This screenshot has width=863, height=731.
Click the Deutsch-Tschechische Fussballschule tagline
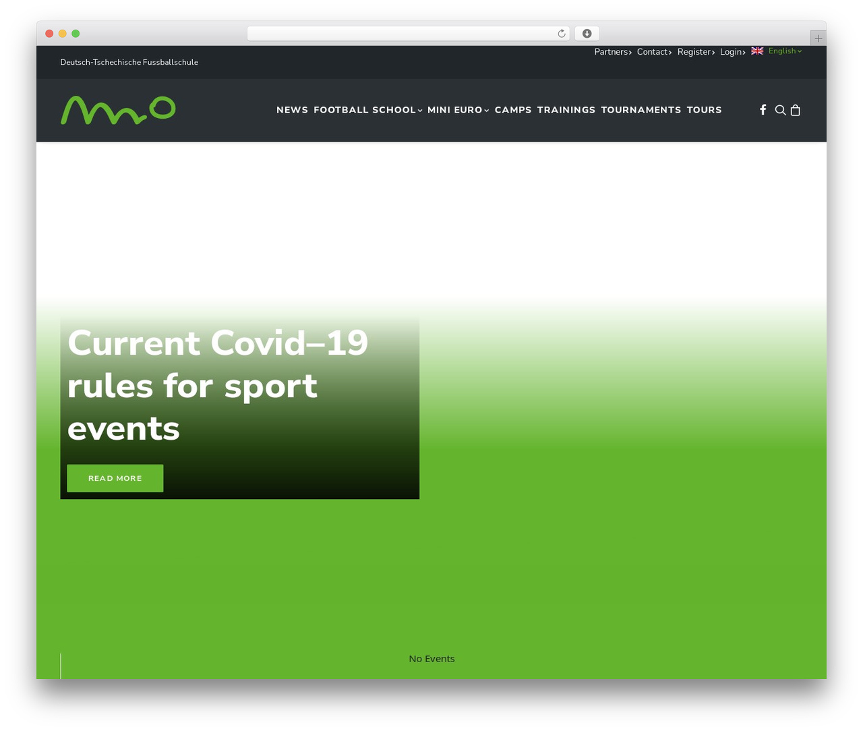[129, 62]
